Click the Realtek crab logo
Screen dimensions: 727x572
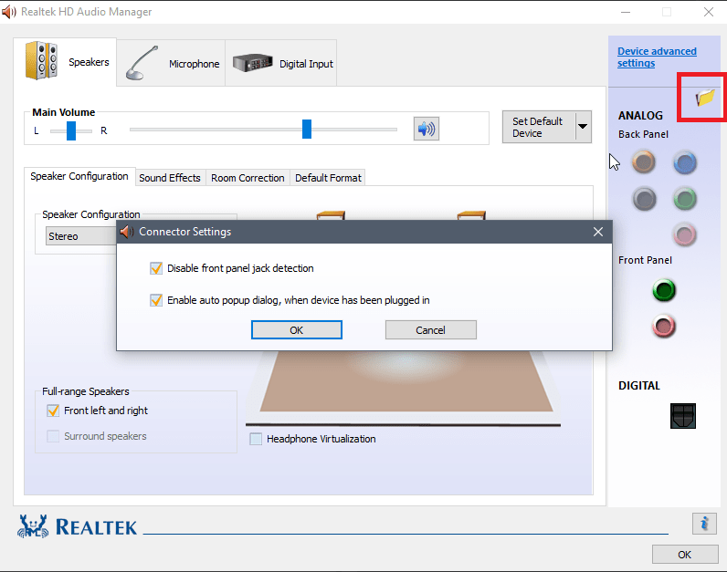[x=33, y=526]
